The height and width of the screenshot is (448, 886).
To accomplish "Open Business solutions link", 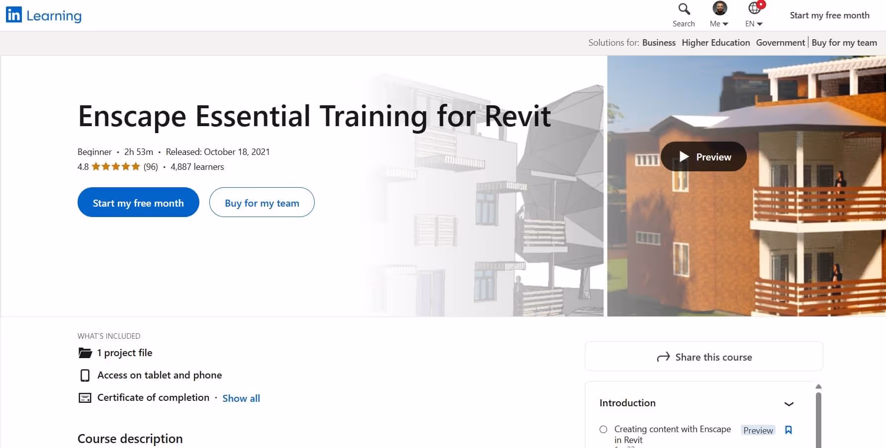I will click(659, 43).
